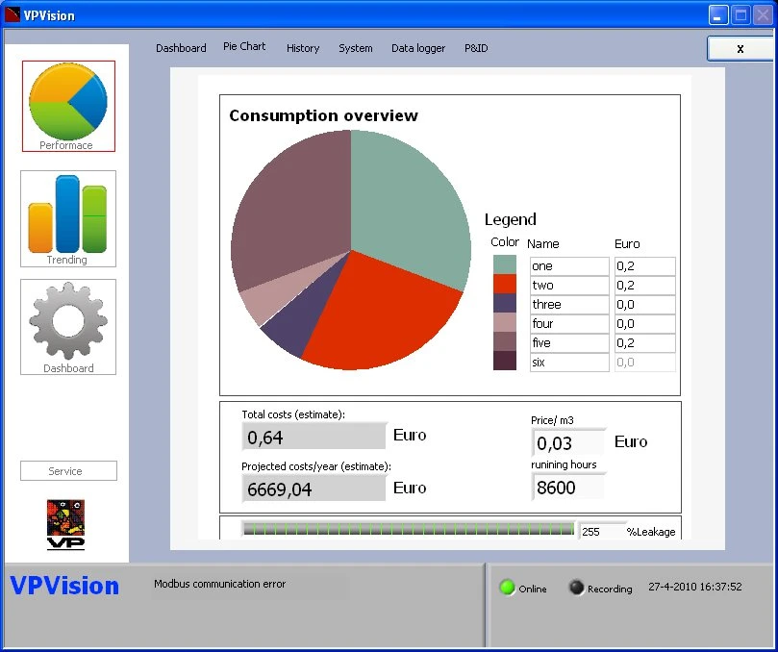Open the Trending bar chart icon
Screen dimensions: 778x652
68,217
